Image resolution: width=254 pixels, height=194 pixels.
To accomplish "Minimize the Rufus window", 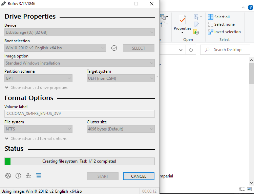I will (x=121, y=4).
